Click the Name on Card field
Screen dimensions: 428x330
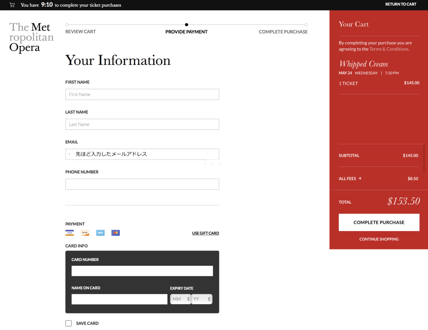(x=119, y=299)
